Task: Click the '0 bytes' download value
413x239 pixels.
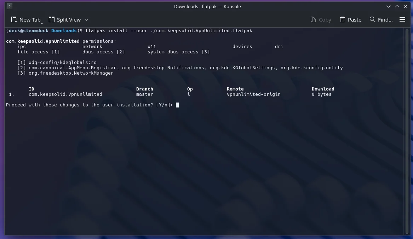Action: pyautogui.click(x=322, y=94)
